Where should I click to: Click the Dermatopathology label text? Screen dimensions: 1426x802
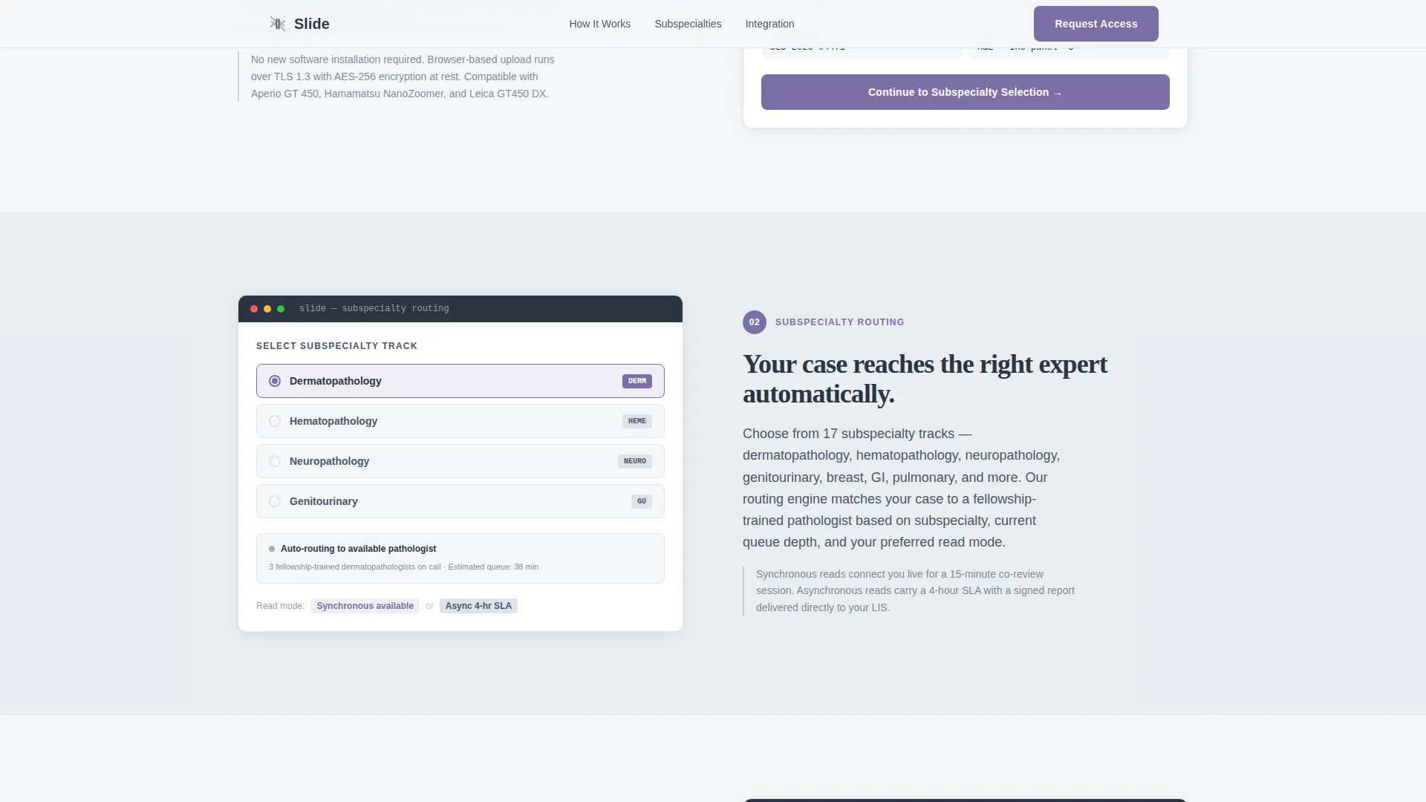coord(336,381)
